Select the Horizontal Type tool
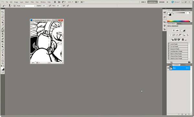The height and width of the screenshot is (117, 194). coord(3,53)
